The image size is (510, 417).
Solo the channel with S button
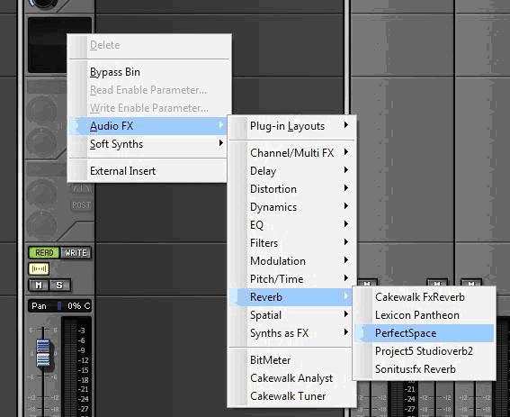[59, 286]
